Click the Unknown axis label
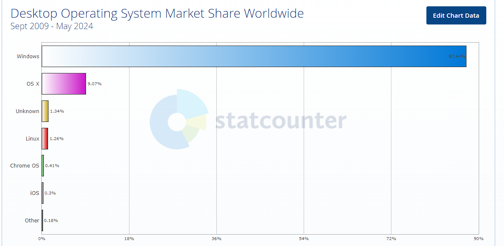 27,111
